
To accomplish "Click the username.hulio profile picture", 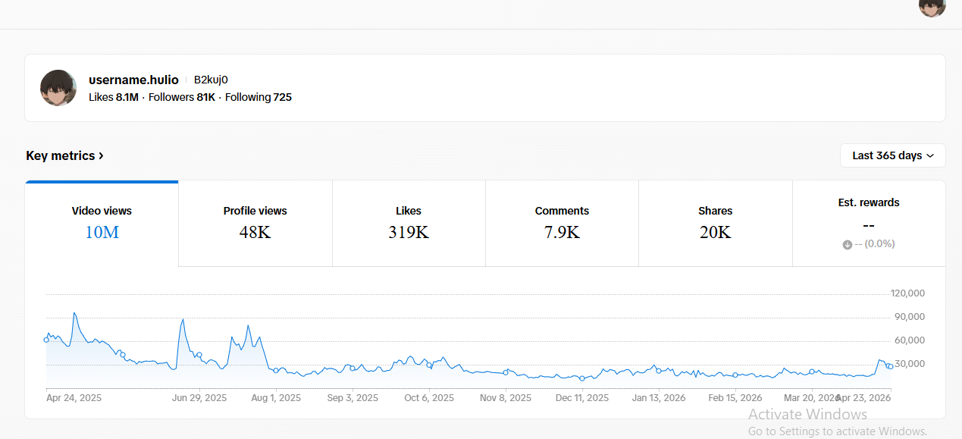I will point(58,88).
